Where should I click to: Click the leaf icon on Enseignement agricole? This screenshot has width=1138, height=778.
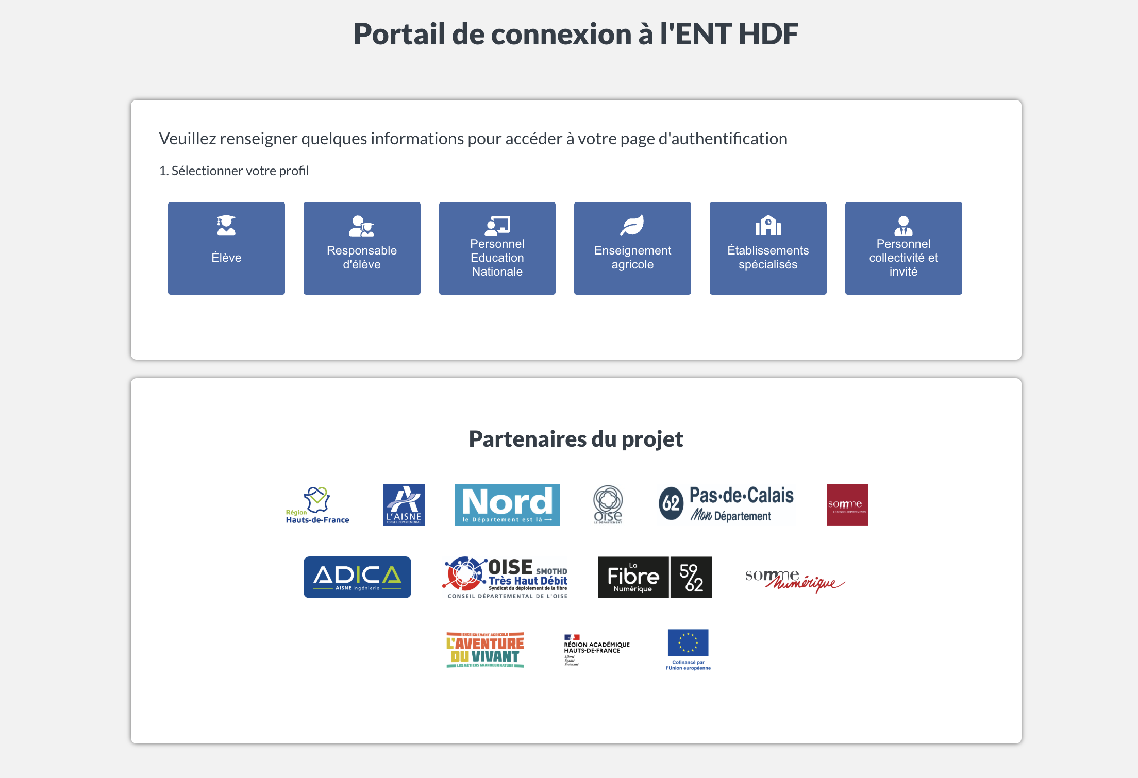[x=632, y=225]
